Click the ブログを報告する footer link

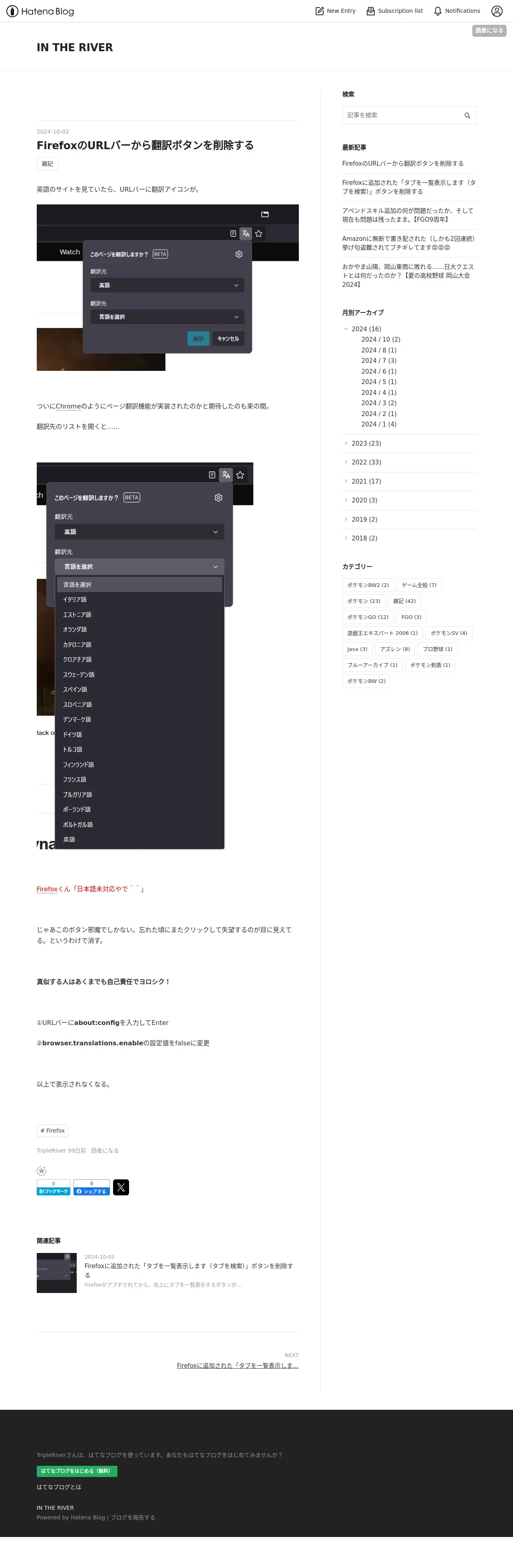coord(133,1518)
